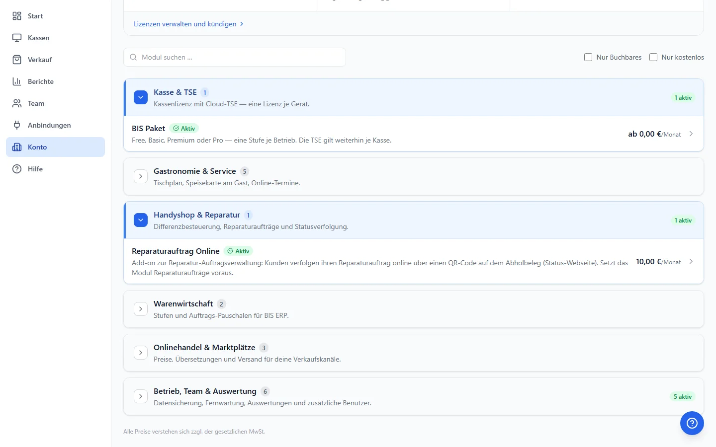716x447 pixels.
Task: Focus the Modul suchen search field
Action: pyautogui.click(x=235, y=57)
